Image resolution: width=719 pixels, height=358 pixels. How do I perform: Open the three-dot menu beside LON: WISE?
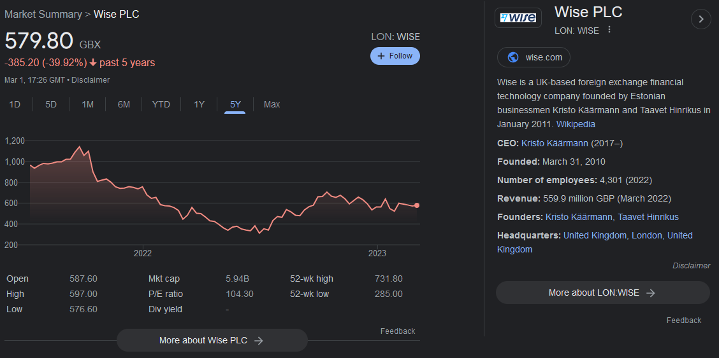(609, 30)
